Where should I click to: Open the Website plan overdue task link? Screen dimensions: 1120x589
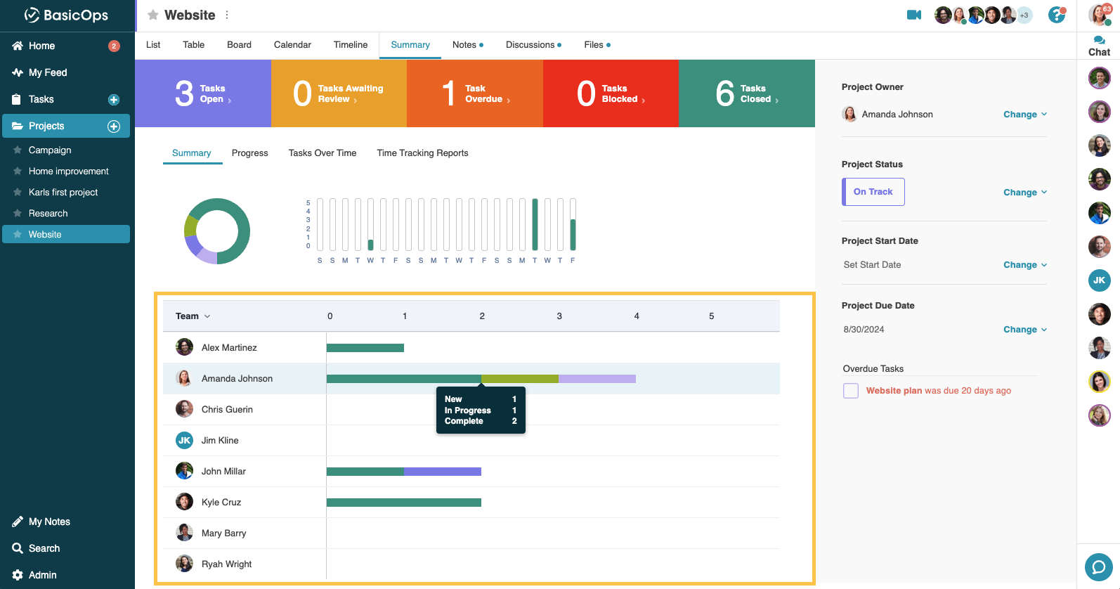pyautogui.click(x=894, y=391)
